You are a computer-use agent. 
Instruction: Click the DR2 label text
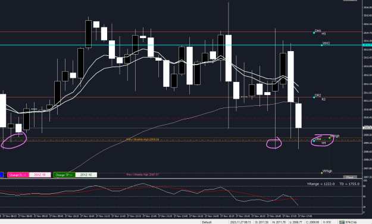318,95
